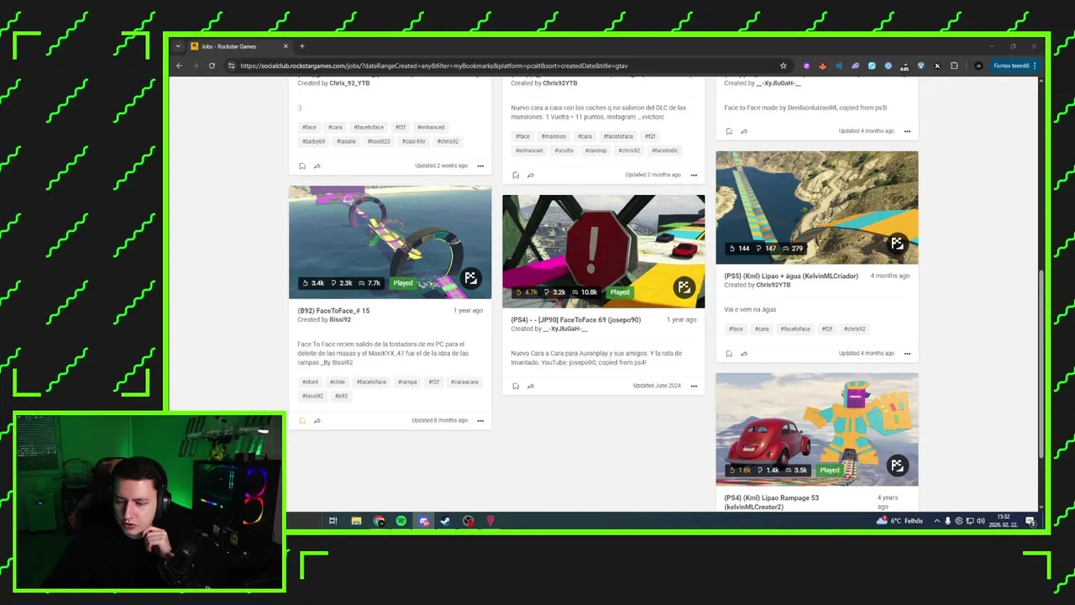Open (PS4) (Kml) Lipao Rampage 53 title
The image size is (1075, 605).
pos(771,502)
